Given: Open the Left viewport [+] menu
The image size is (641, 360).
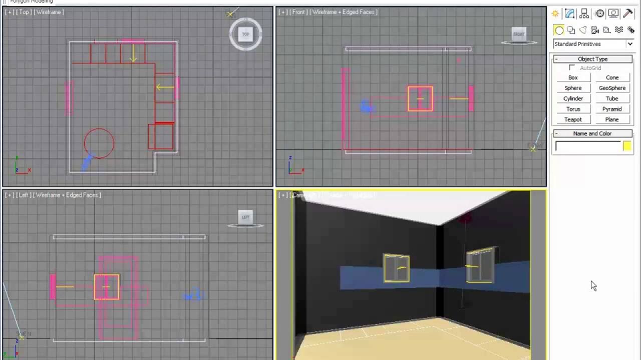Looking at the screenshot, I should 9,195.
